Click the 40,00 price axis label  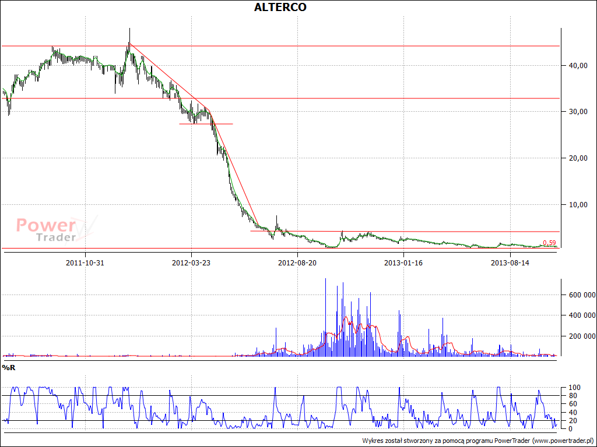(578, 65)
